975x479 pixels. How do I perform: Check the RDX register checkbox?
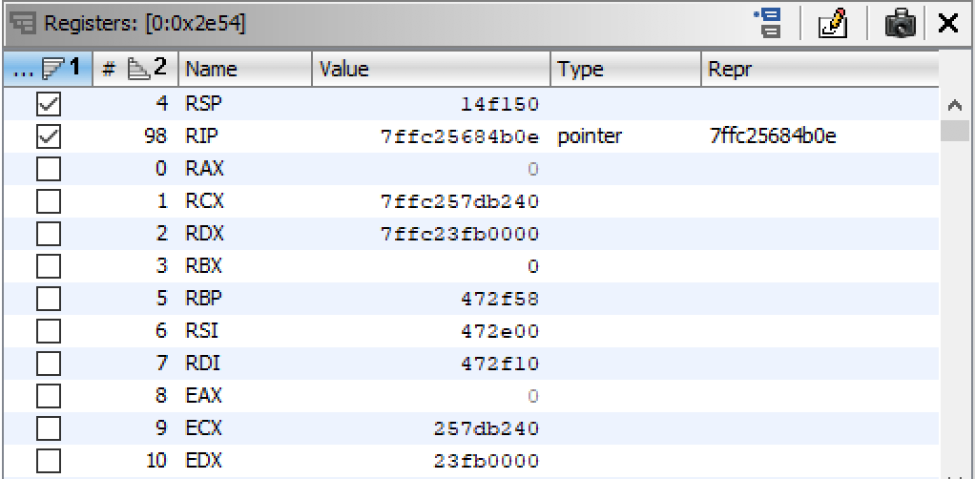(49, 234)
